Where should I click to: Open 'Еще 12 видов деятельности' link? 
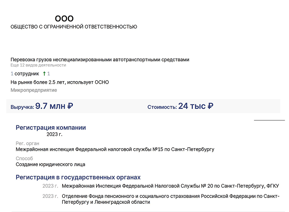(38, 65)
